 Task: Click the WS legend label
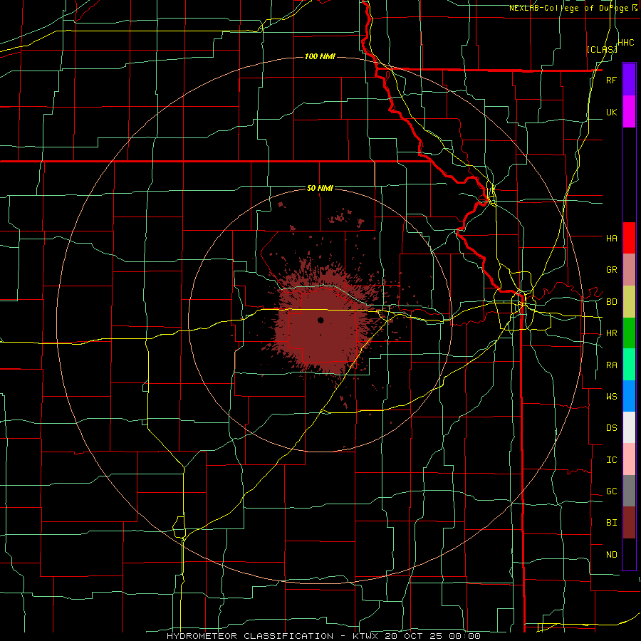point(611,397)
